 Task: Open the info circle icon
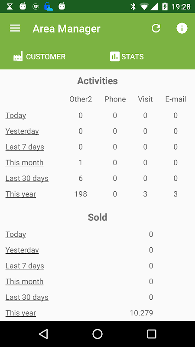(182, 28)
